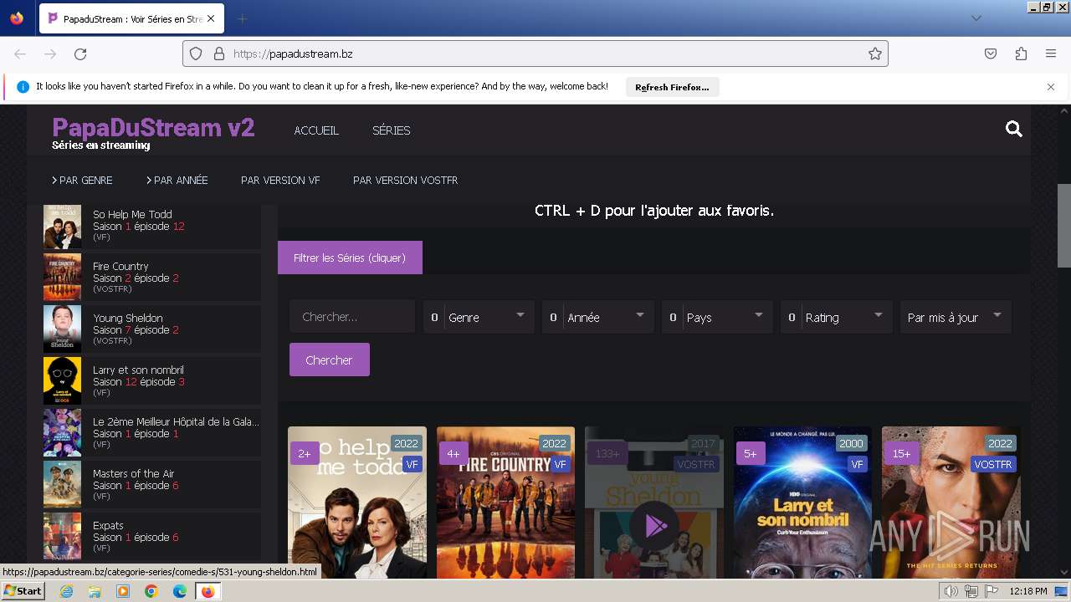Open the Par mis à jour sort dropdown
The width and height of the screenshot is (1071, 602).
tap(956, 317)
